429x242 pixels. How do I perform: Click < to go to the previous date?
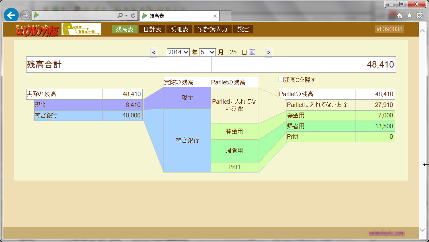pyautogui.click(x=153, y=52)
